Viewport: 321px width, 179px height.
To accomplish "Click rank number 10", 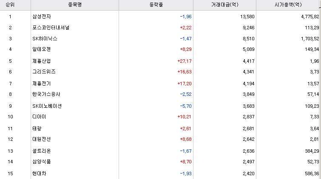I will [10, 117].
